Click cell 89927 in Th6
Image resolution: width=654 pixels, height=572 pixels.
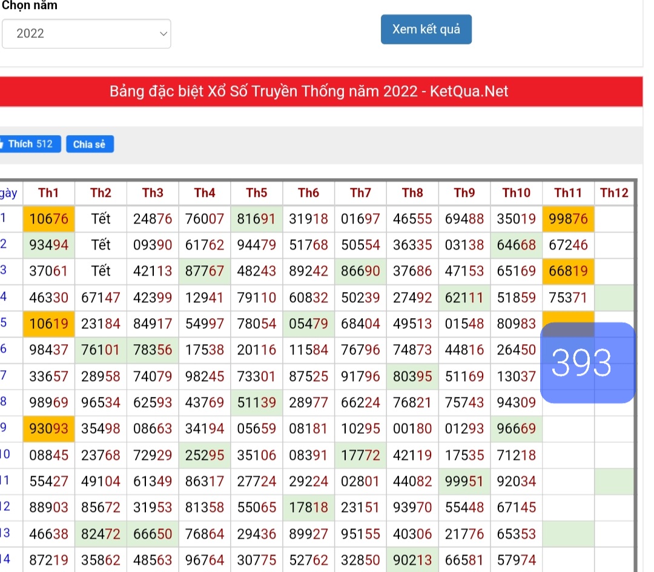pos(308,534)
